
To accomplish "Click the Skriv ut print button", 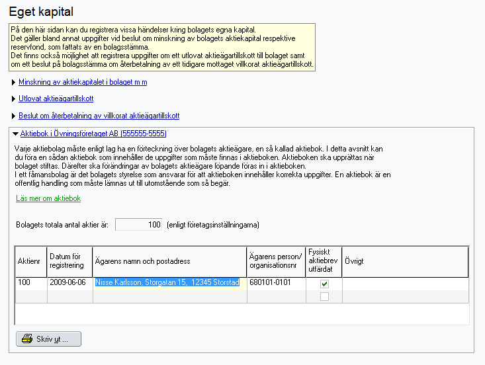I will coord(48,339).
